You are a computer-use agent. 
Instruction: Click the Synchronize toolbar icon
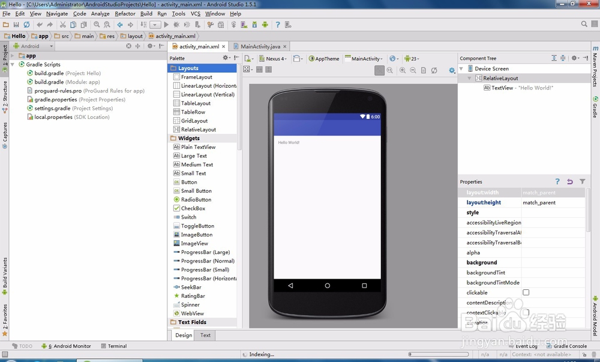pos(26,25)
